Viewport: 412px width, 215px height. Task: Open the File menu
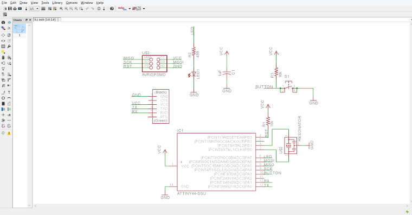tap(4, 3)
